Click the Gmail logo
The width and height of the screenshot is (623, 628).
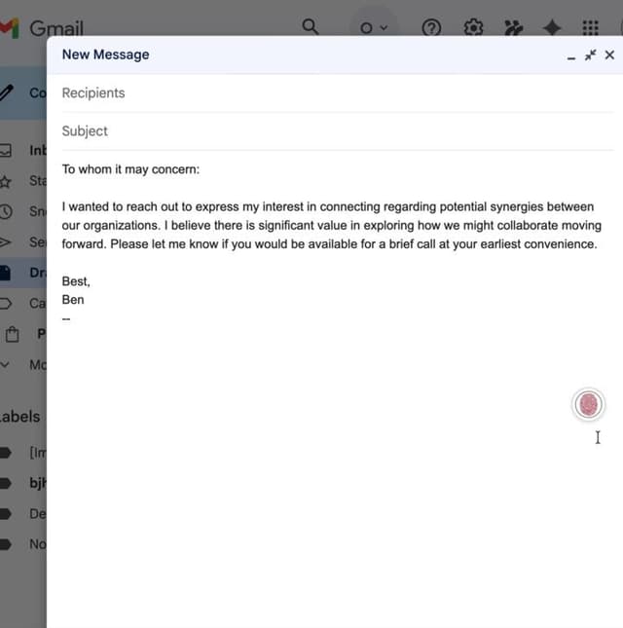tap(42, 28)
